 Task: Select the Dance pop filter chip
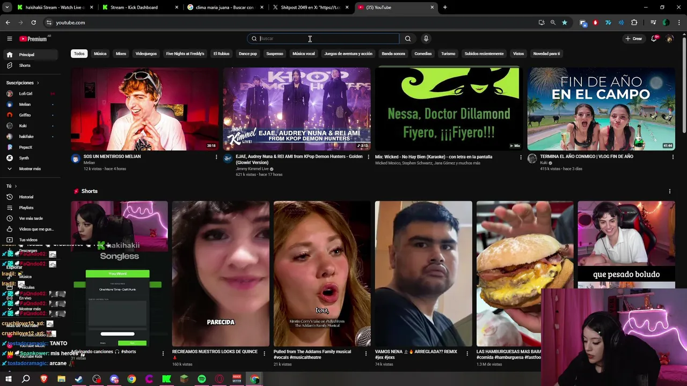248,54
